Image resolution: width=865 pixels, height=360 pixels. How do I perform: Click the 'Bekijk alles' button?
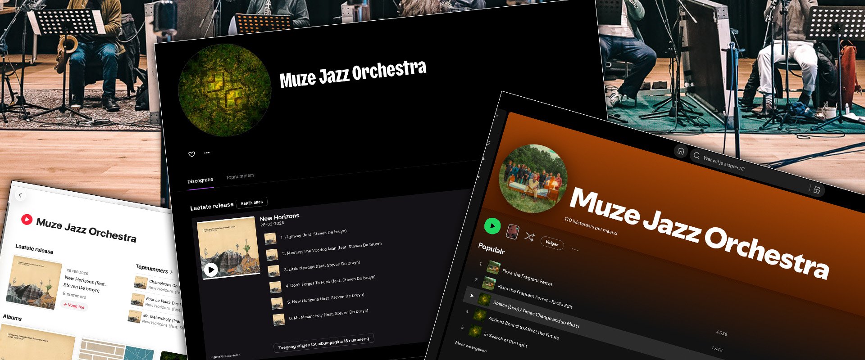click(x=252, y=202)
